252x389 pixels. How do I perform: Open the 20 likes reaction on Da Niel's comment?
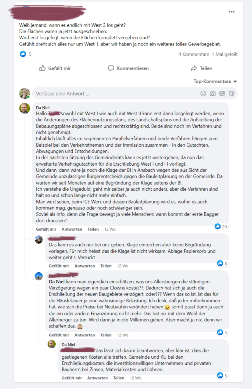pyautogui.click(x=221, y=226)
